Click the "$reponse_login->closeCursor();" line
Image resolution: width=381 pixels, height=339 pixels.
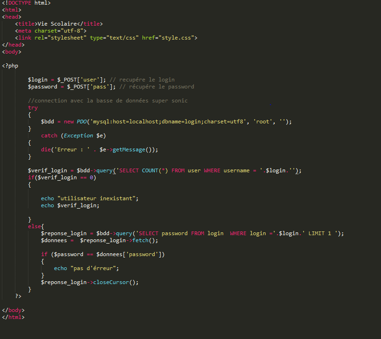90,282
